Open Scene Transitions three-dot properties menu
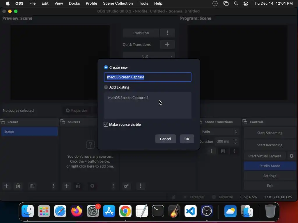Screen dimensions: 298x223 coord(235,151)
